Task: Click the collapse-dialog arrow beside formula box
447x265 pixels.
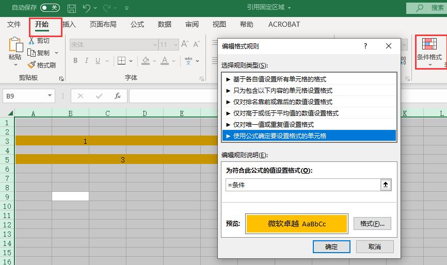Action: [x=386, y=185]
